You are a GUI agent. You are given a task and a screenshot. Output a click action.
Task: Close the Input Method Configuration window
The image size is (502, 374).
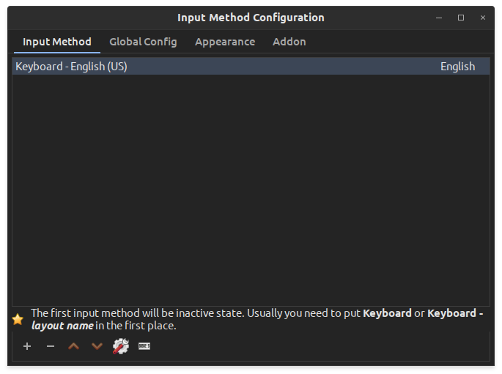483,18
